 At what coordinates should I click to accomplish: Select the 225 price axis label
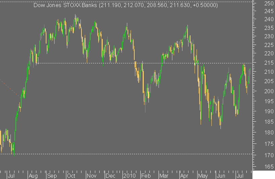269,45
